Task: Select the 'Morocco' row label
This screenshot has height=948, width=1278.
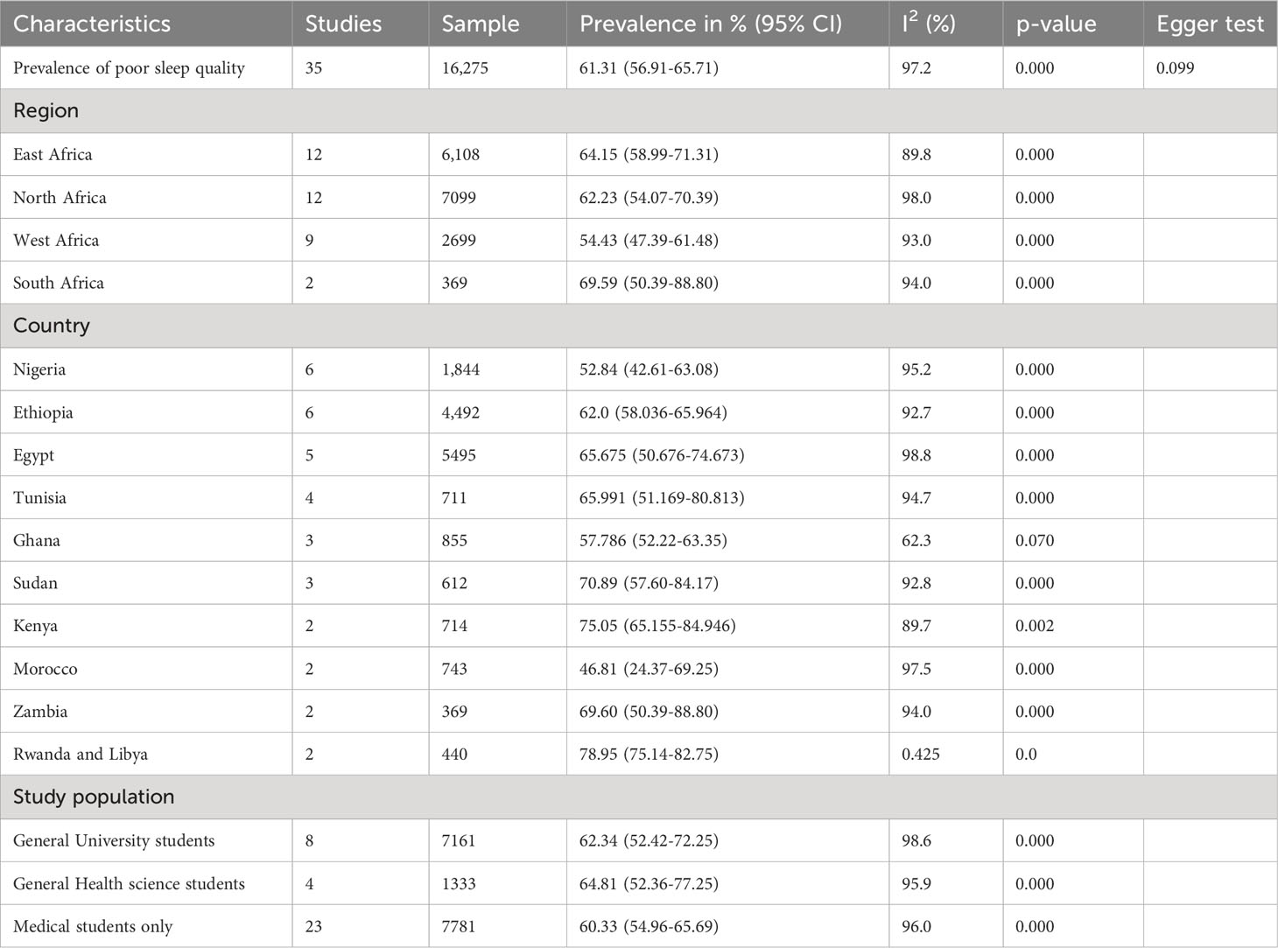Action: pos(46,670)
